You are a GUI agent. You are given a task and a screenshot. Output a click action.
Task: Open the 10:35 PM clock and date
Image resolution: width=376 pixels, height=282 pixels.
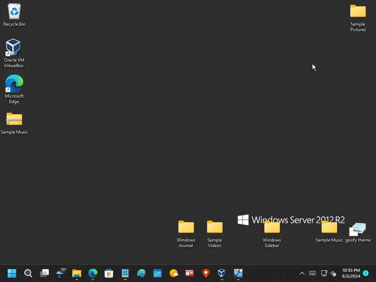pos(351,273)
